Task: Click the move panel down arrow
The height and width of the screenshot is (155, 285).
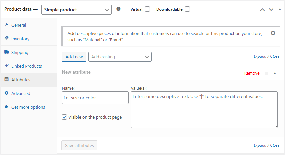Action: (x=271, y=9)
